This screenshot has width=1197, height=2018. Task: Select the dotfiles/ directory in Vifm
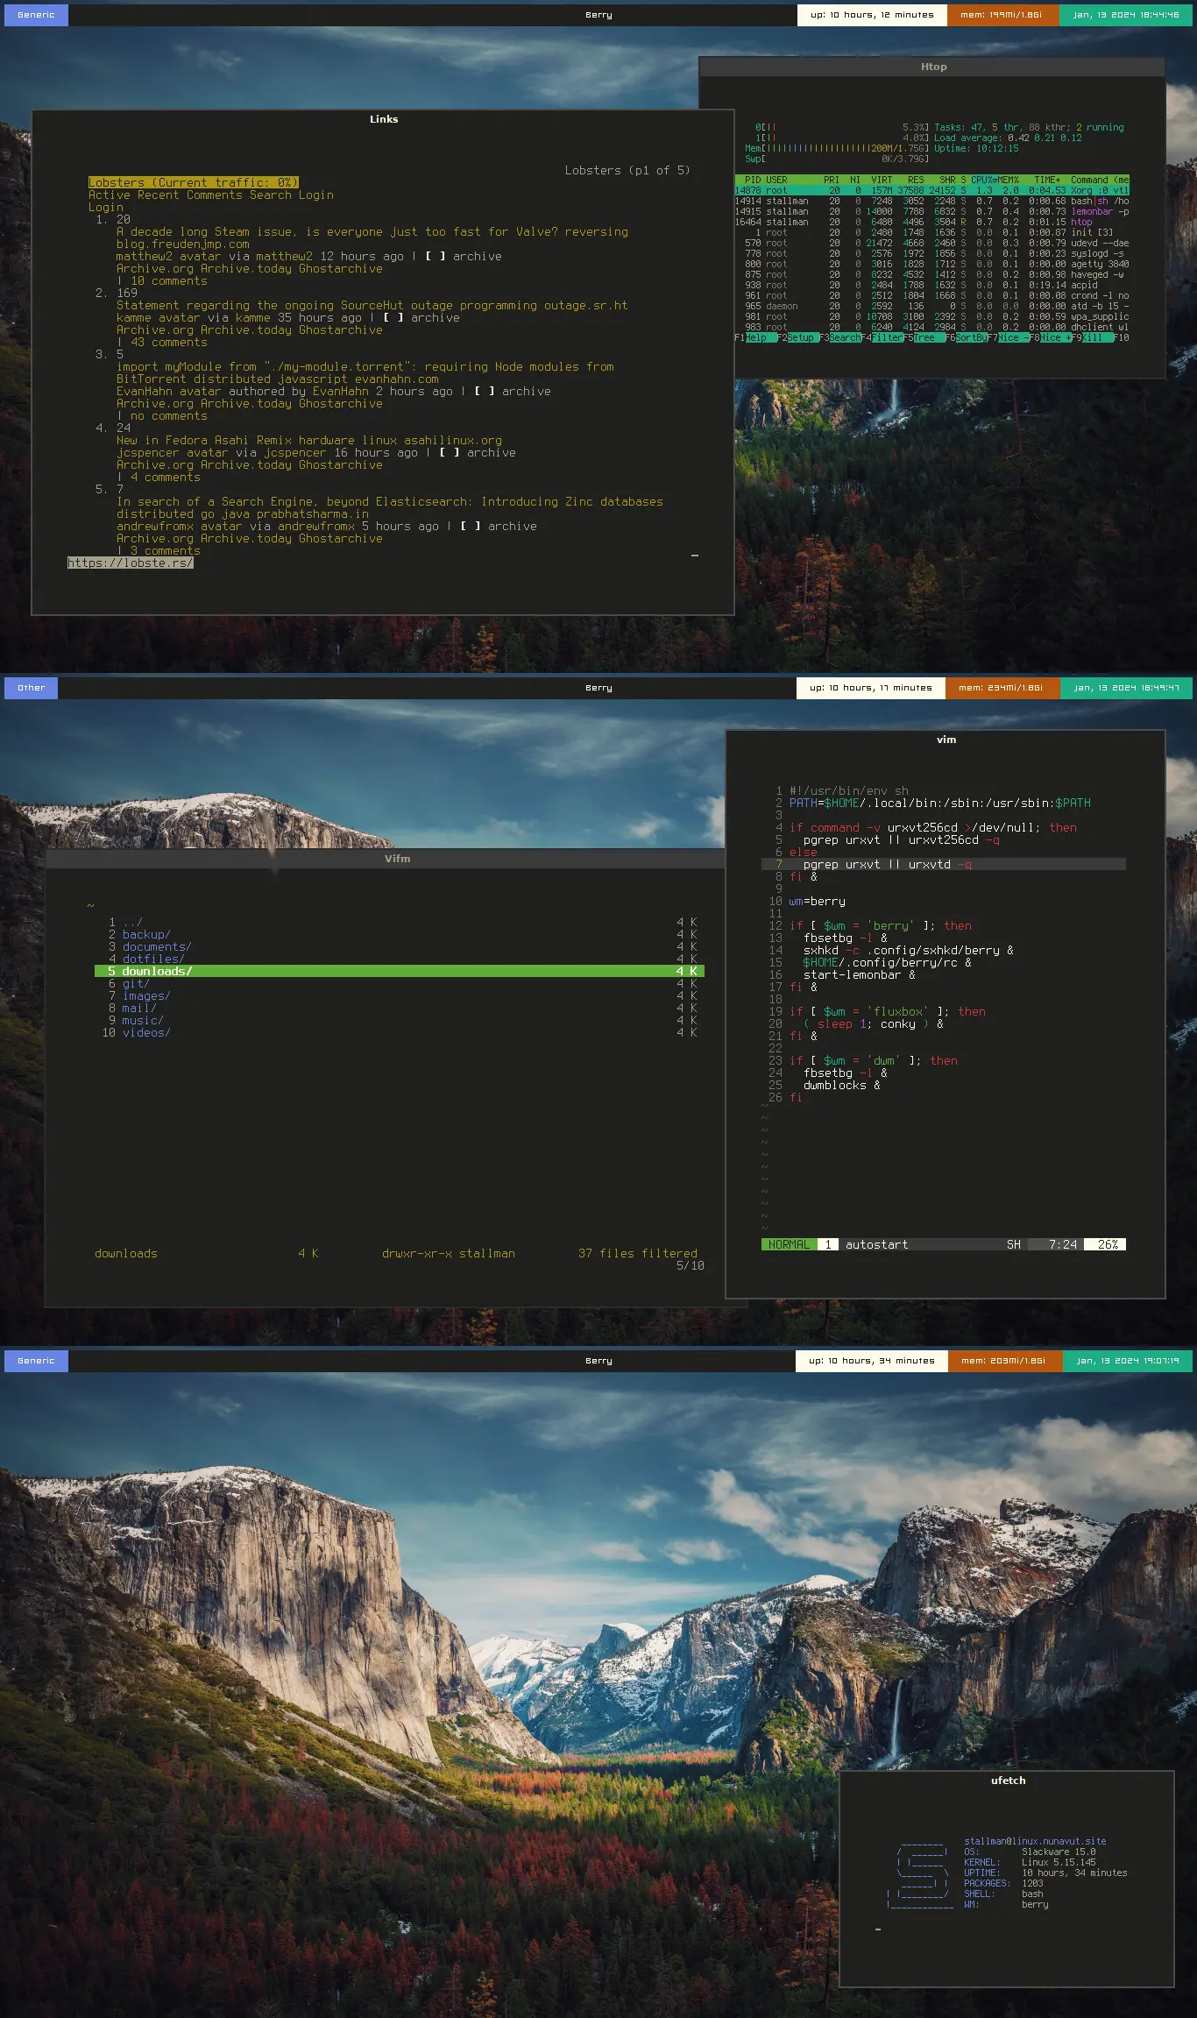tap(400, 959)
